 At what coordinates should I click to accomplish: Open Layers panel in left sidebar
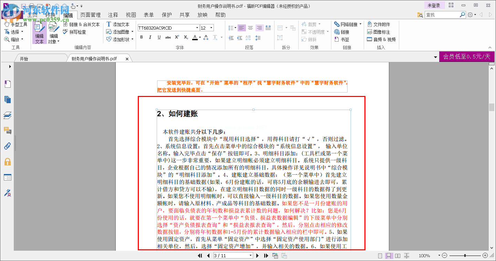7,115
